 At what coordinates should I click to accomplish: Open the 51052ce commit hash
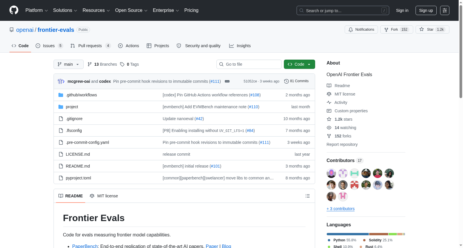click(250, 81)
